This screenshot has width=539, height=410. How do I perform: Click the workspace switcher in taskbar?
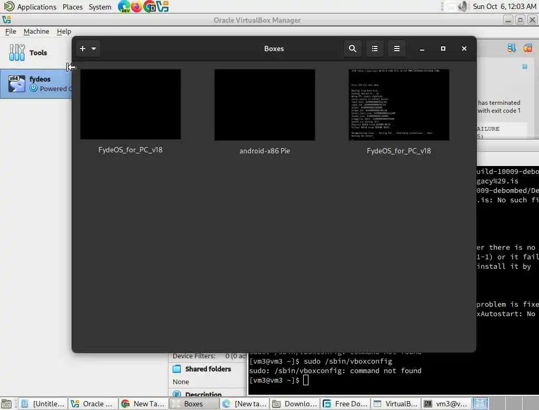505,404
